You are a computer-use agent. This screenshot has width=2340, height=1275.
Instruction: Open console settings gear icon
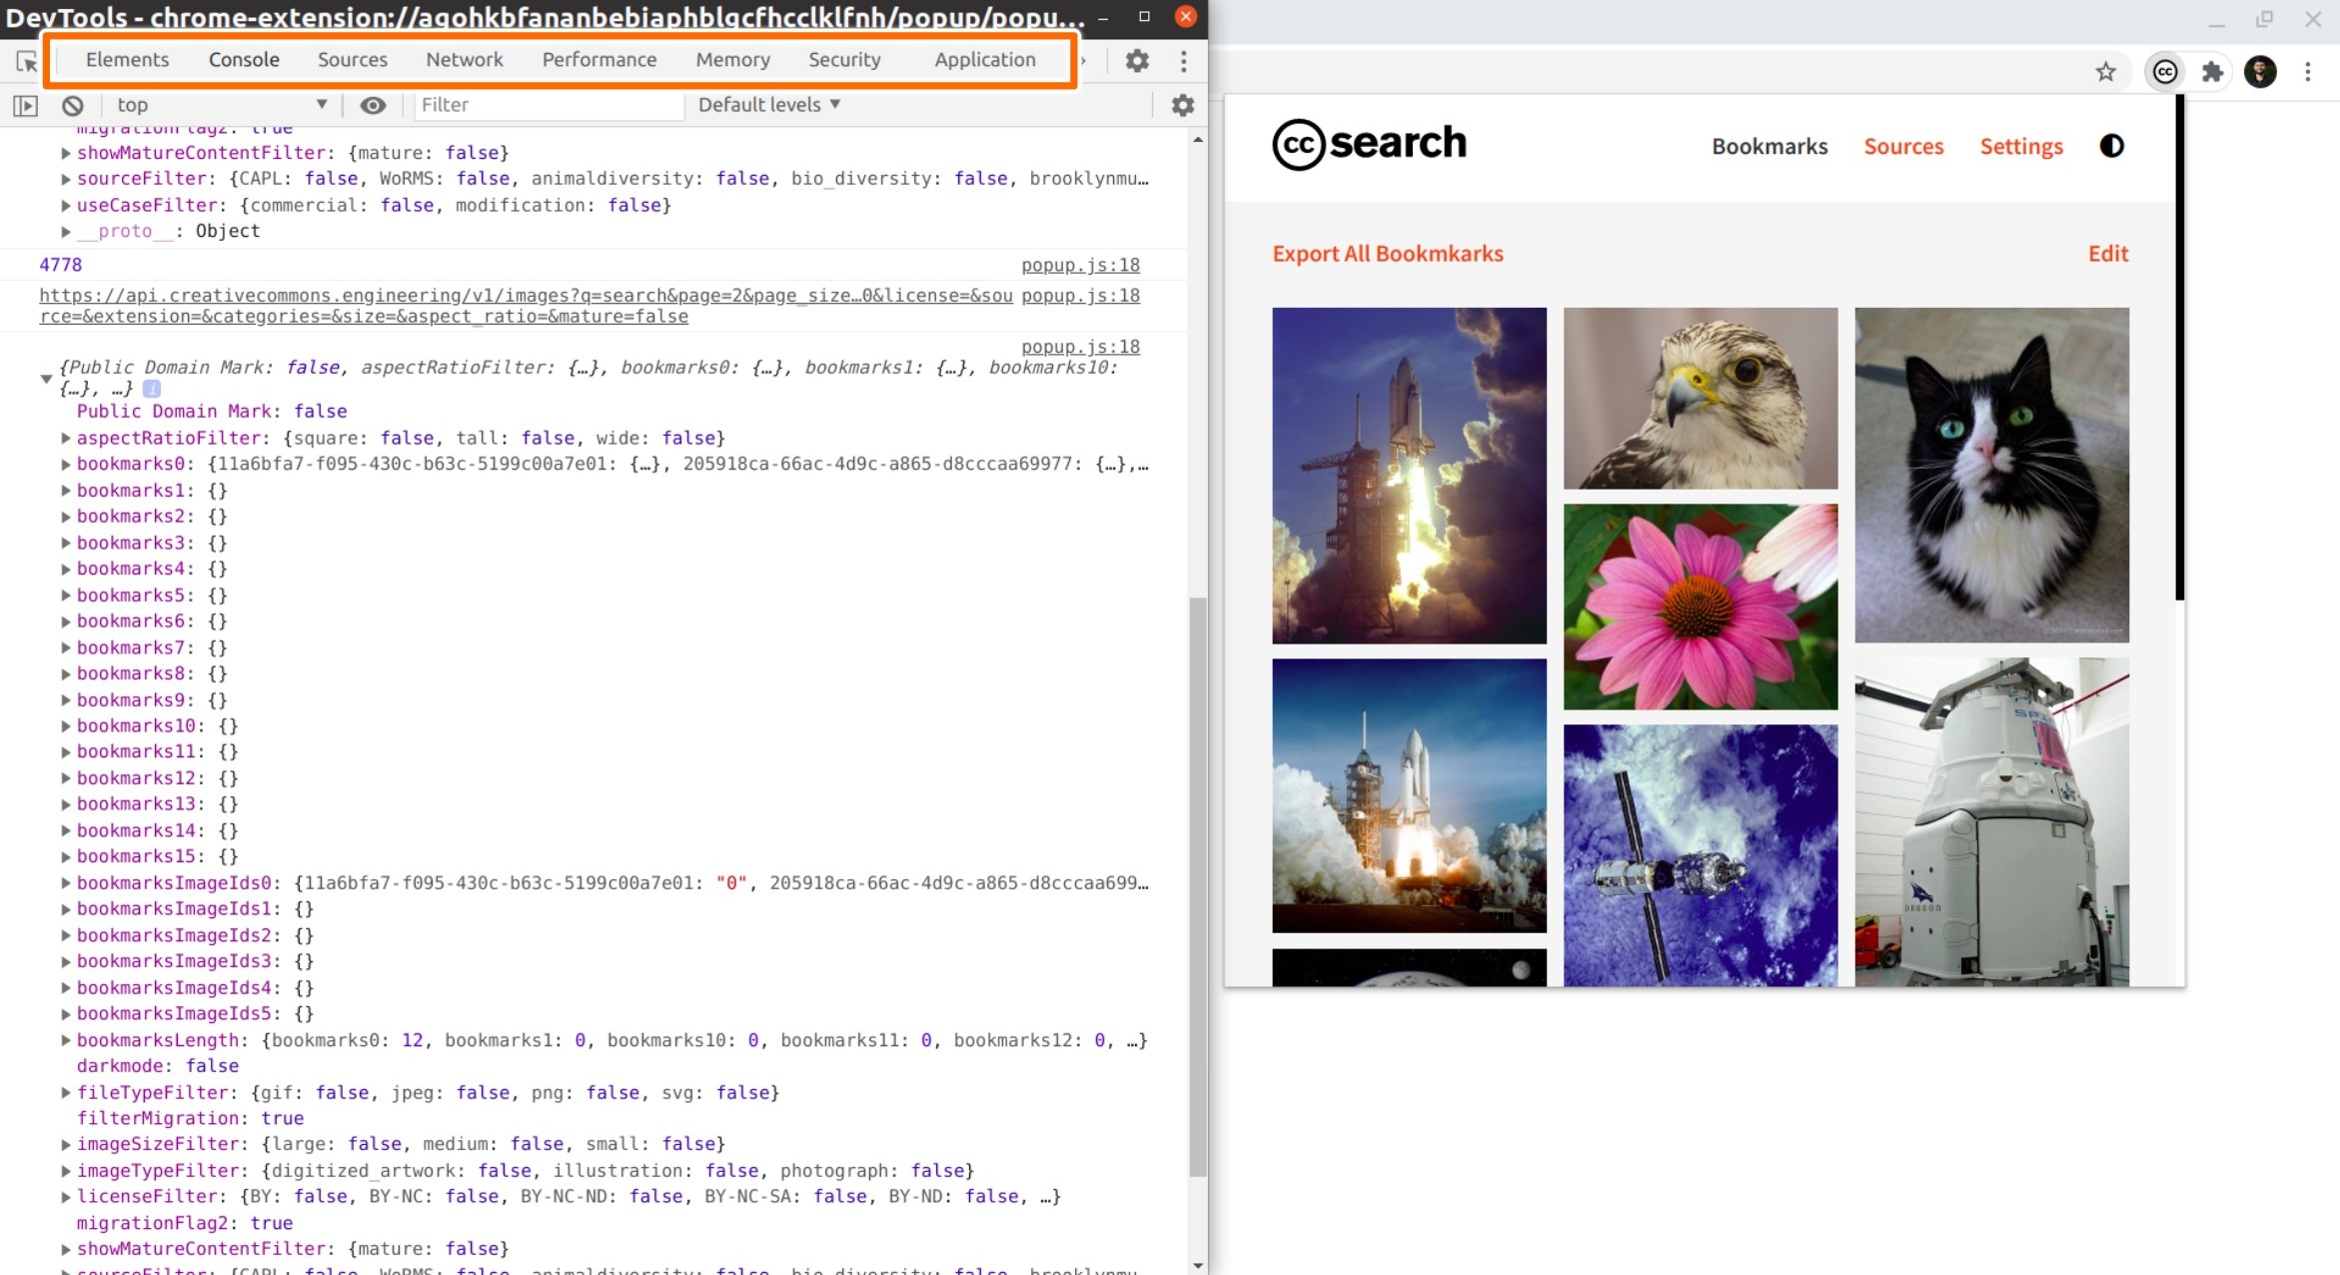(x=1183, y=105)
